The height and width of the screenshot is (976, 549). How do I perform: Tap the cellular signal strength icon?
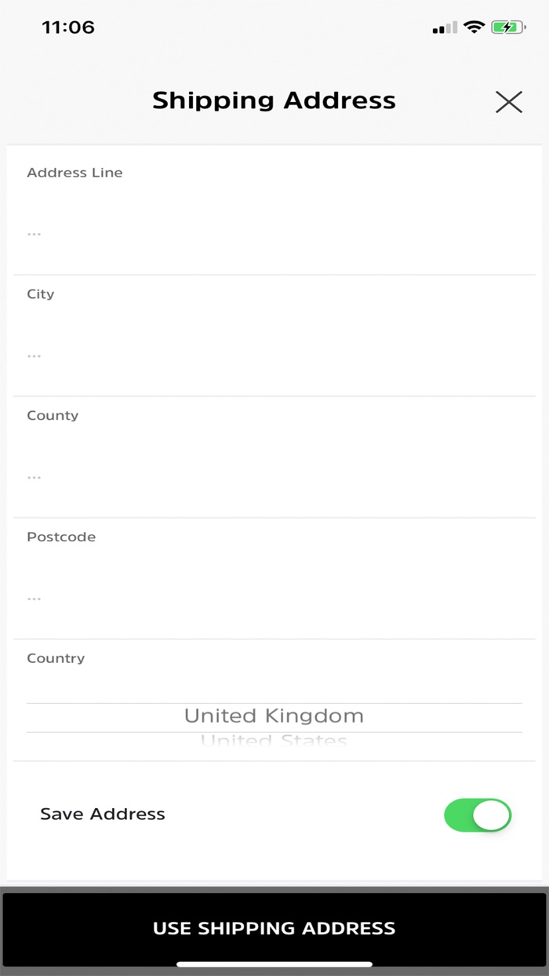445,28
